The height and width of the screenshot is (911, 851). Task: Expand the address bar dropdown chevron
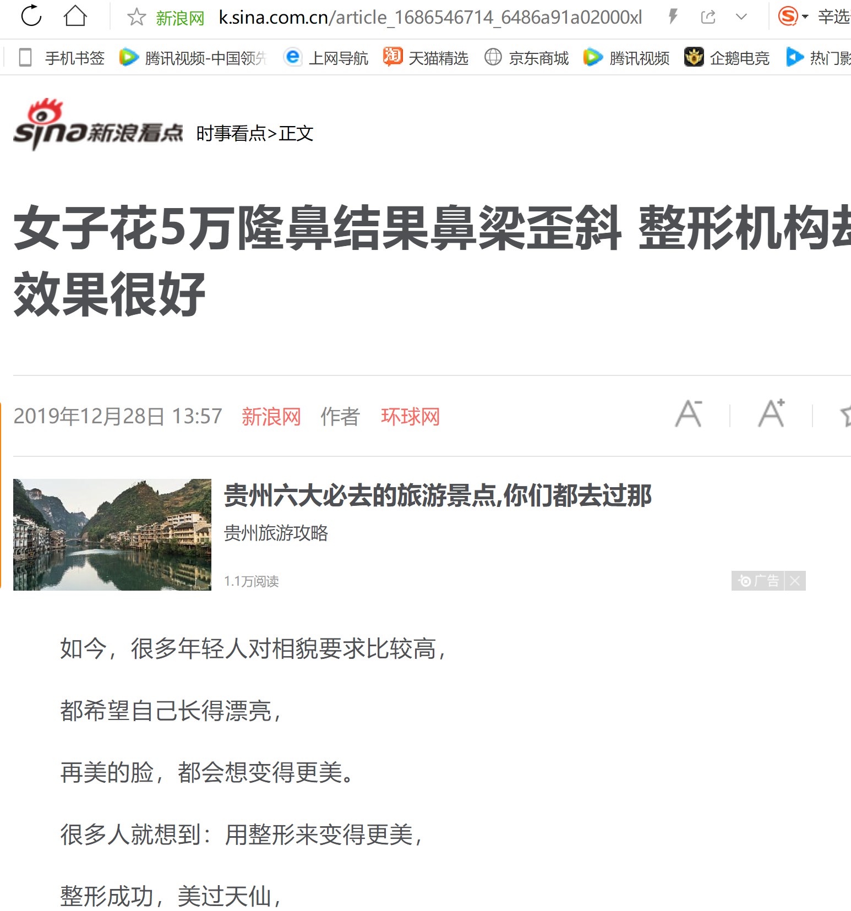(741, 17)
